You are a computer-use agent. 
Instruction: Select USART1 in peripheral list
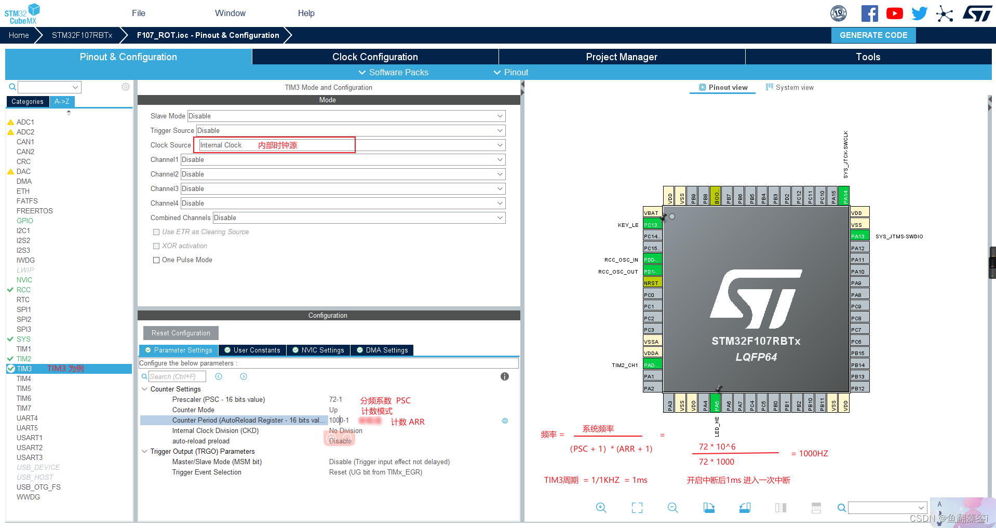30,438
